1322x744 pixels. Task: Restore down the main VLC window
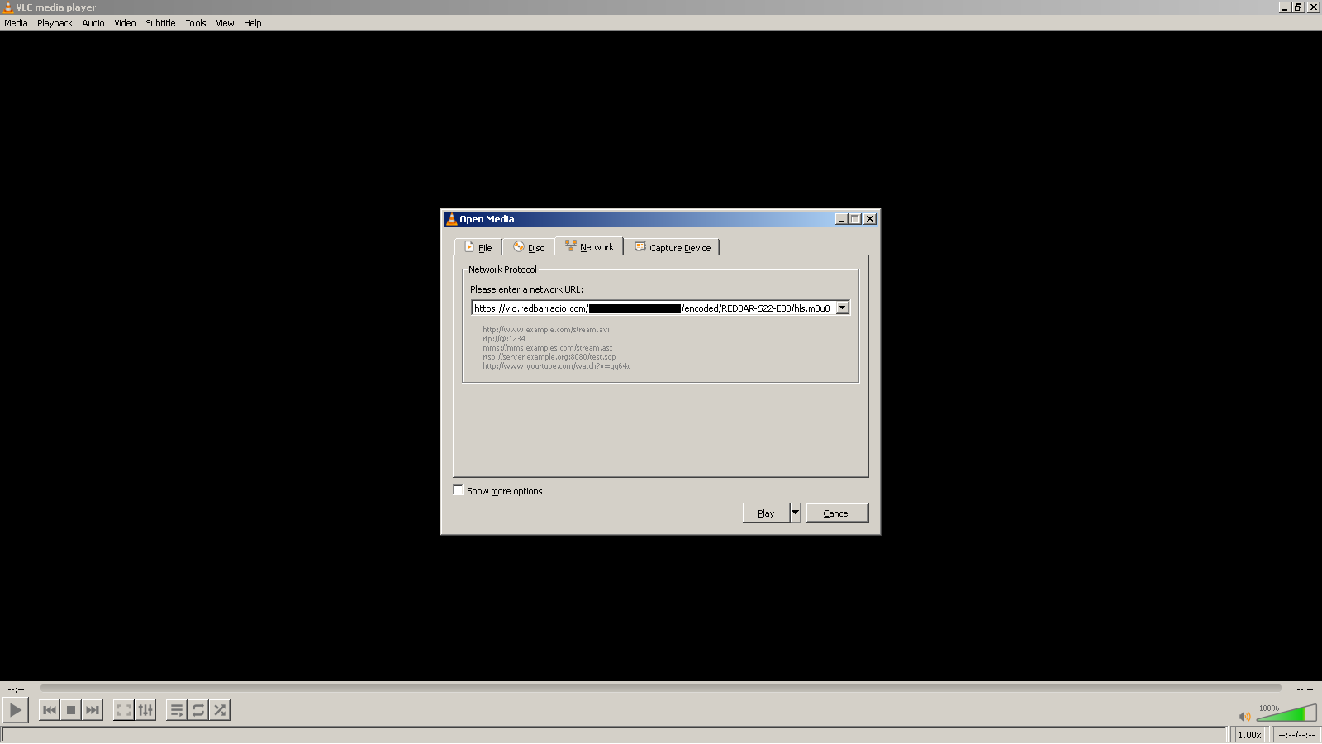tap(1299, 7)
